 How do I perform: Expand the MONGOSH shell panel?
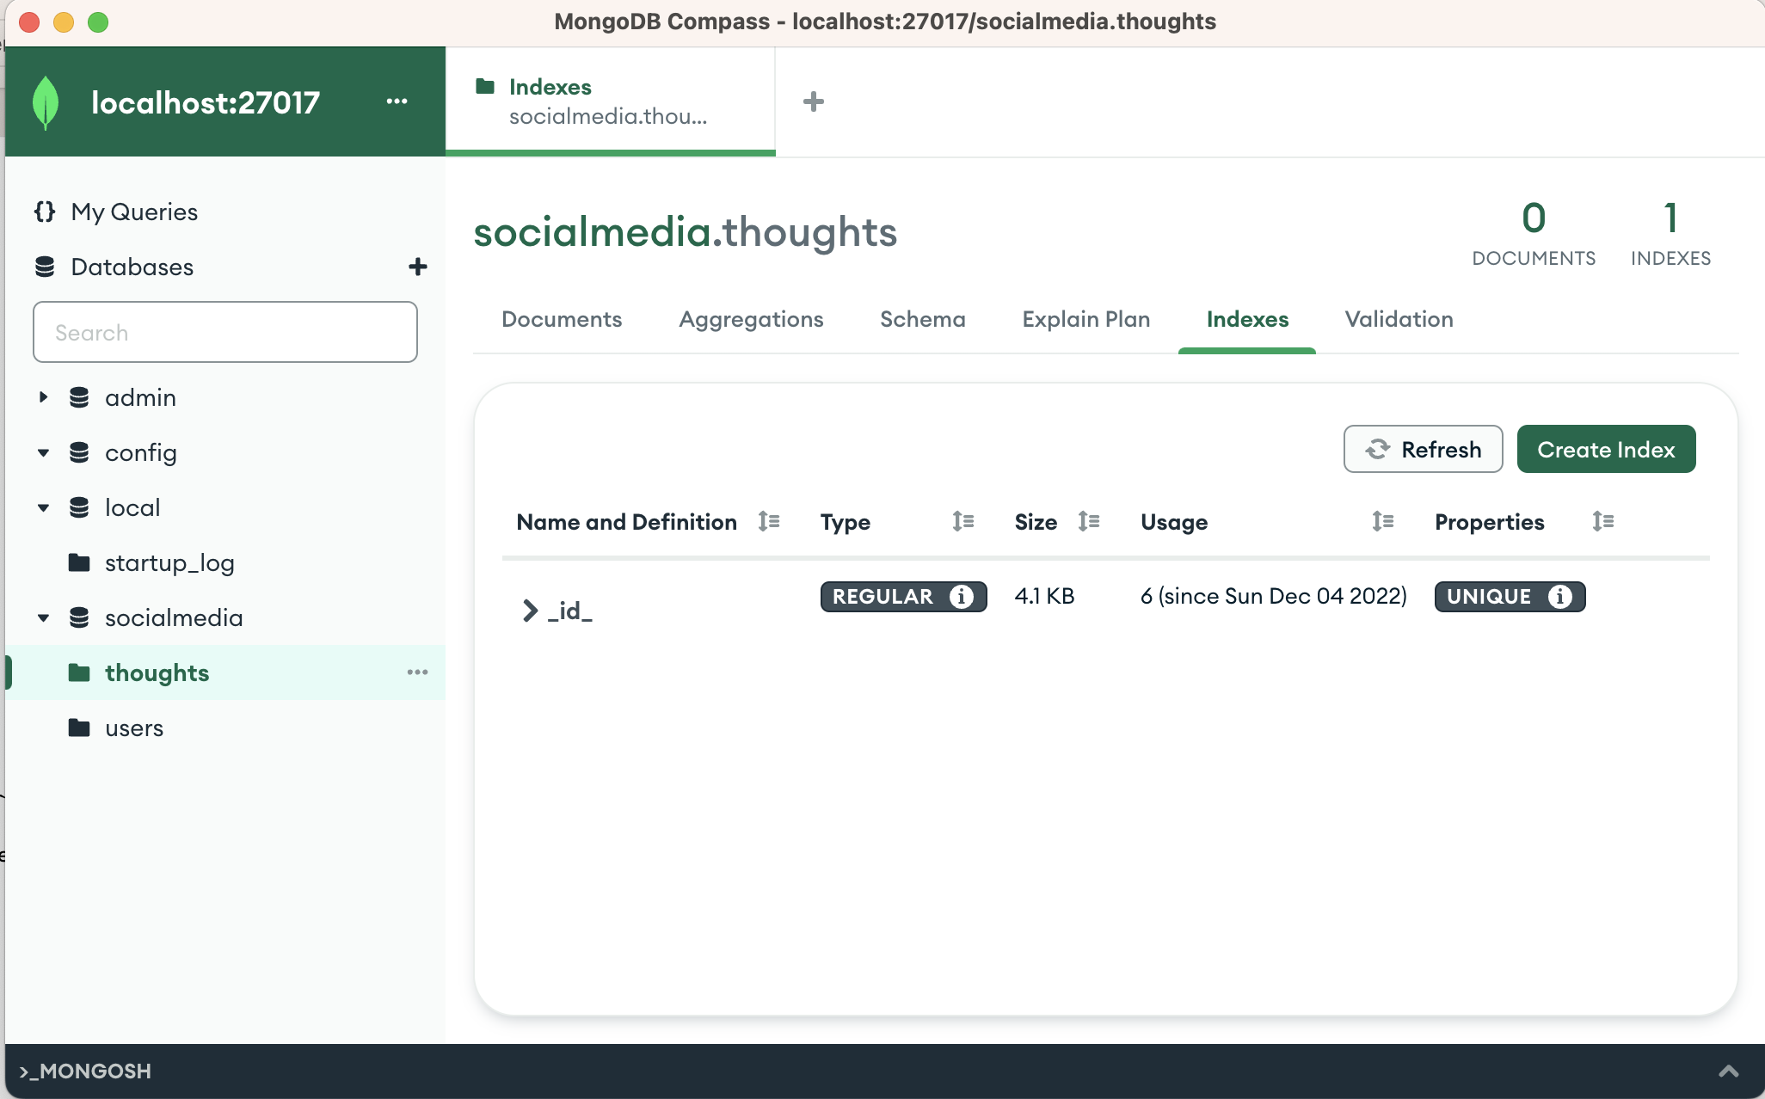click(1731, 1071)
